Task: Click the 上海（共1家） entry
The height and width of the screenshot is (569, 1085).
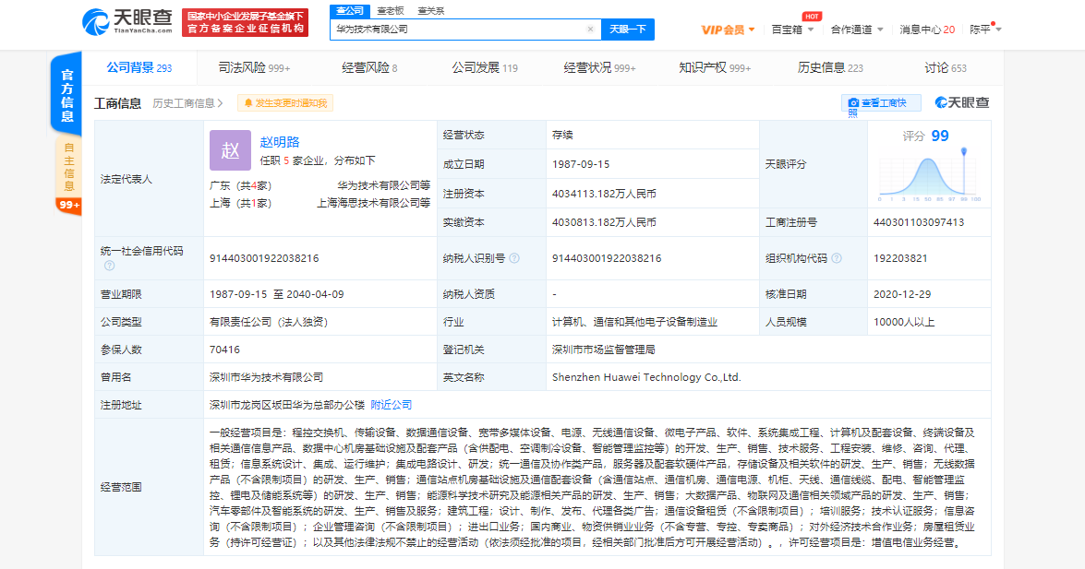Action: pyautogui.click(x=241, y=203)
